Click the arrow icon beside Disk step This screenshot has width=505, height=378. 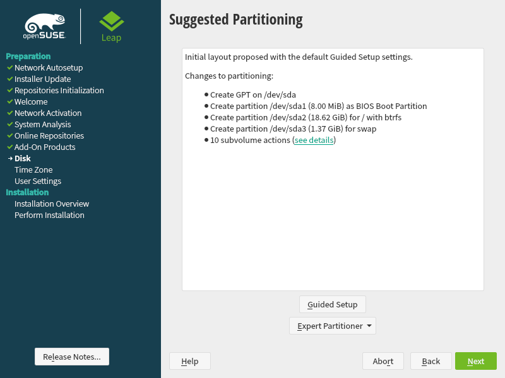[9, 159]
